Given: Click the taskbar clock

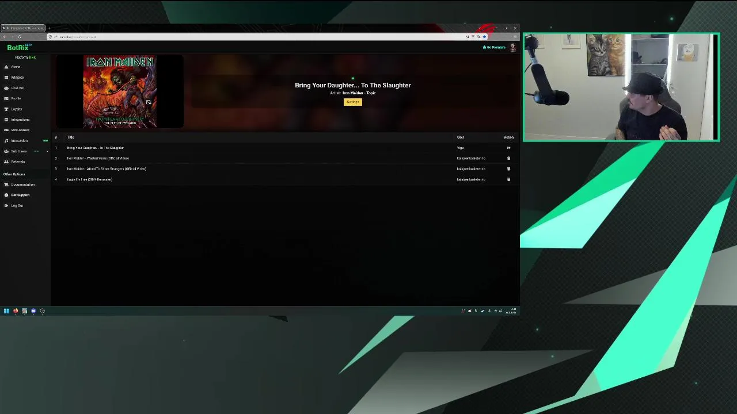Looking at the screenshot, I should [511, 311].
